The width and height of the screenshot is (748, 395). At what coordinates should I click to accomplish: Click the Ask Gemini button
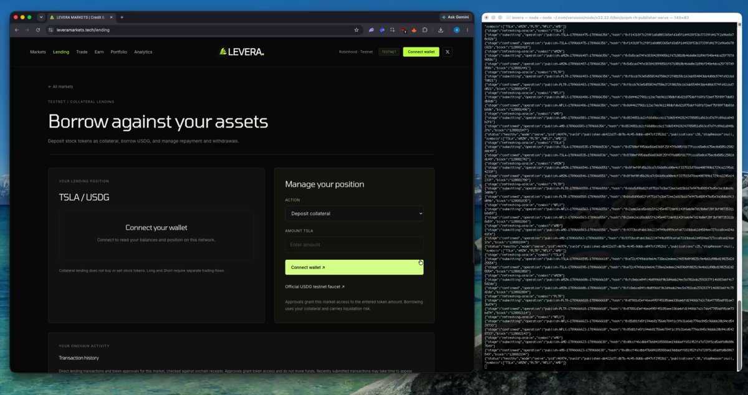click(456, 17)
